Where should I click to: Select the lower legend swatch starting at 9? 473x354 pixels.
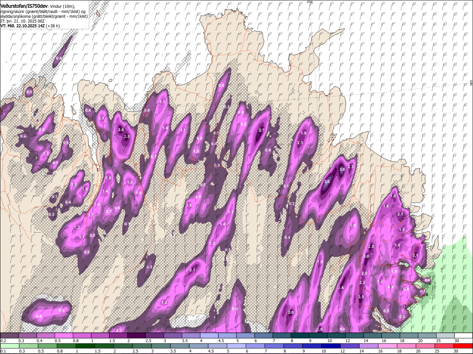click(312, 346)
